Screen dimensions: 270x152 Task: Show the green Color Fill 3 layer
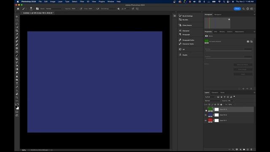[205, 109]
